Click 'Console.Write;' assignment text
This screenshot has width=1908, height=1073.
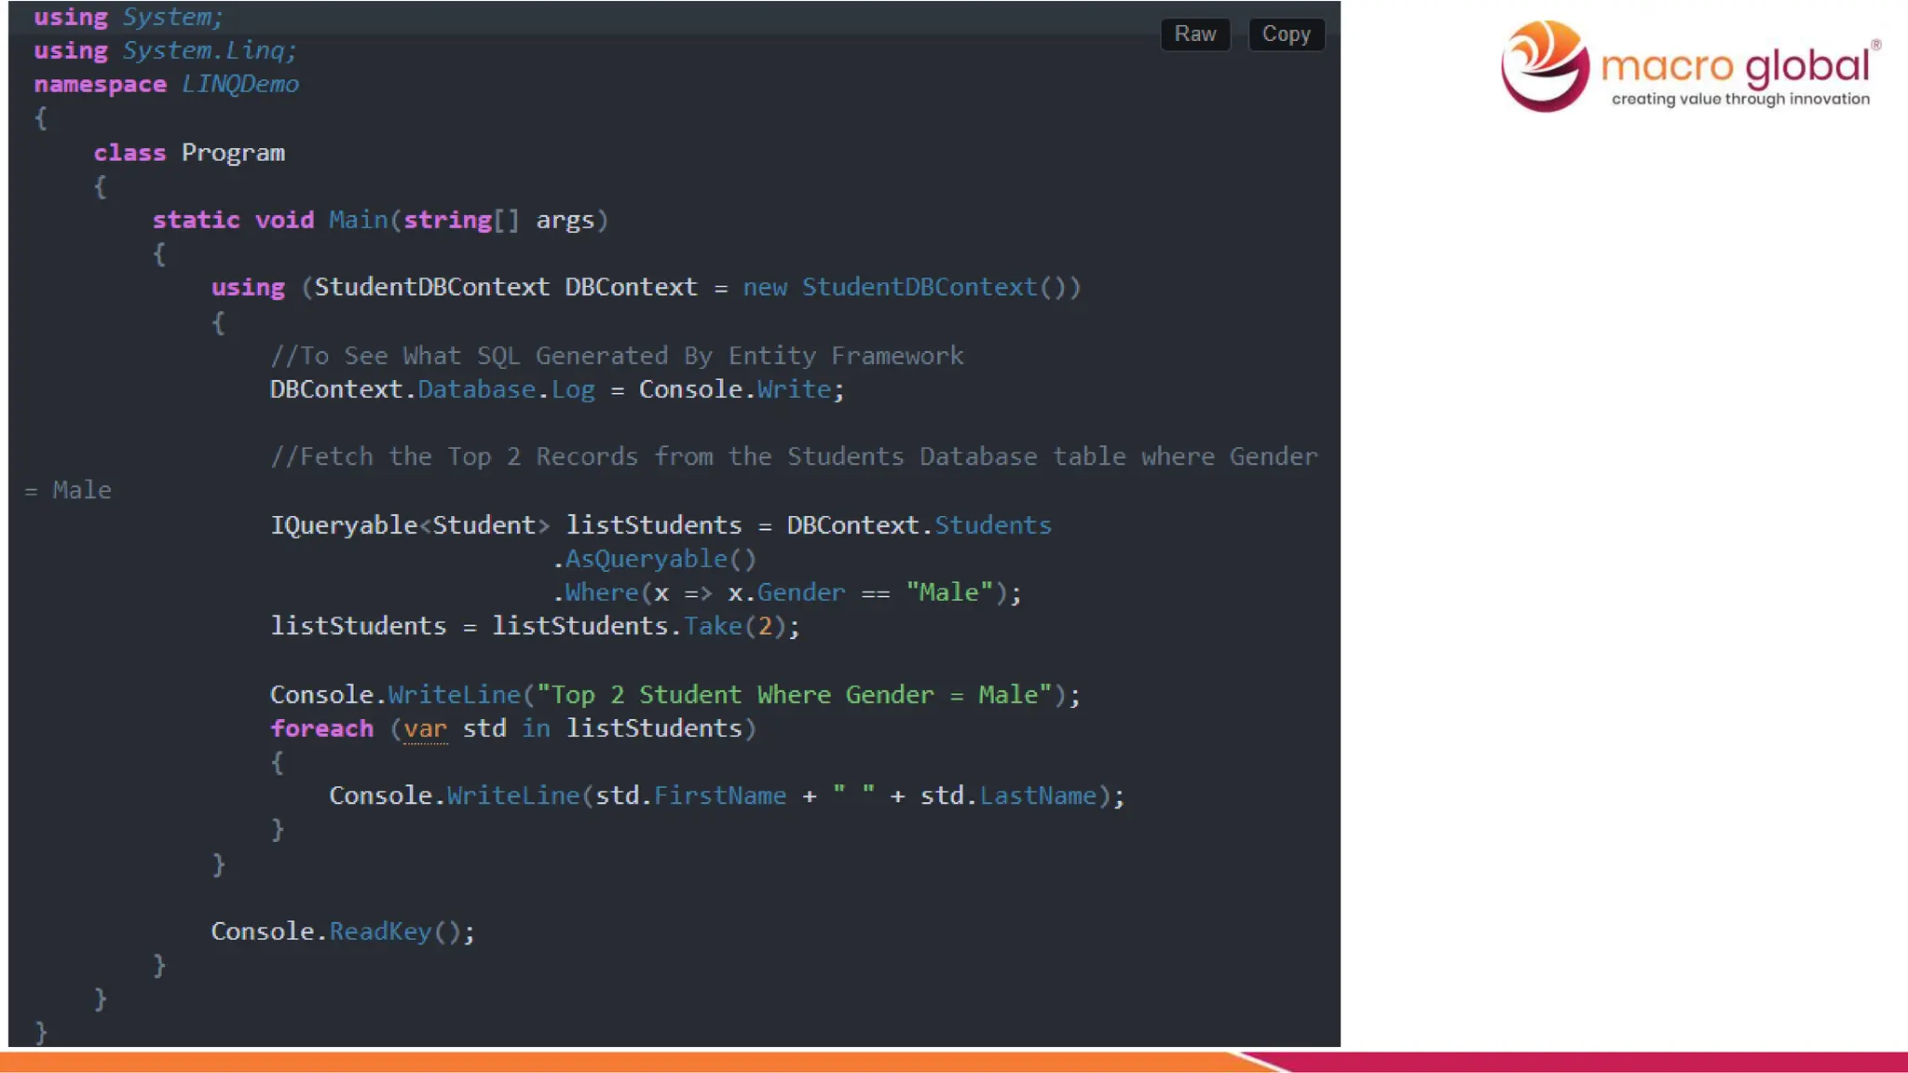(x=742, y=389)
